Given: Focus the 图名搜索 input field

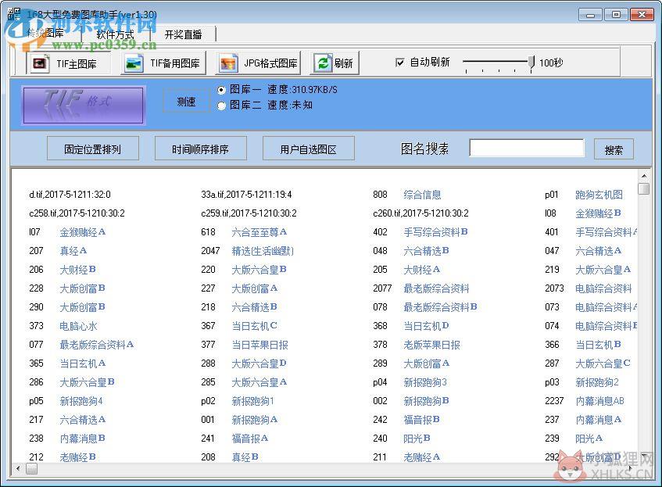Looking at the screenshot, I should coord(527,148).
